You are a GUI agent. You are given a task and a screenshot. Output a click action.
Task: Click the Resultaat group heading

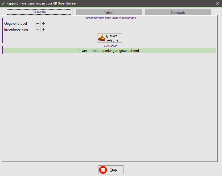tap(110, 46)
